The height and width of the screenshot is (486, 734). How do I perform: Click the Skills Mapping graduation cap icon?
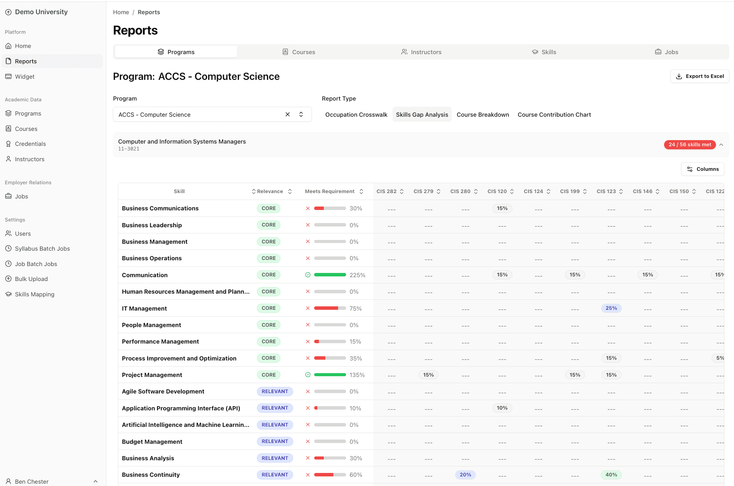[x=8, y=294]
